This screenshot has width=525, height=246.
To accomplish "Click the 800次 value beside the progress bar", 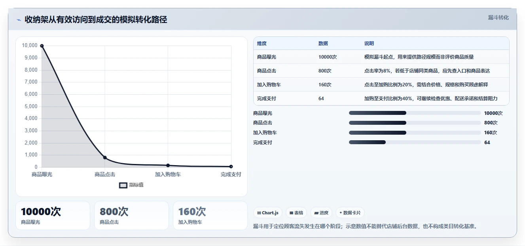I will [491, 123].
